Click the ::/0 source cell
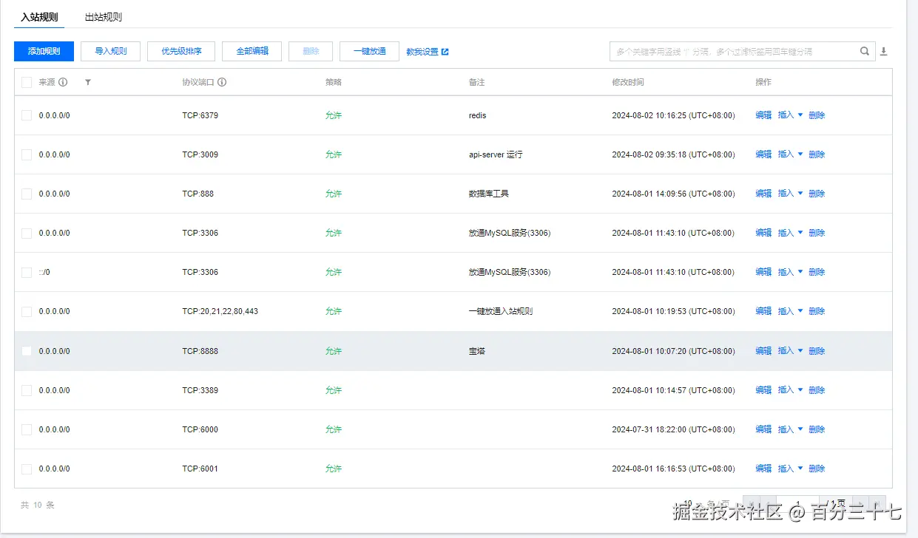Image resolution: width=918 pixels, height=538 pixels. (44, 272)
